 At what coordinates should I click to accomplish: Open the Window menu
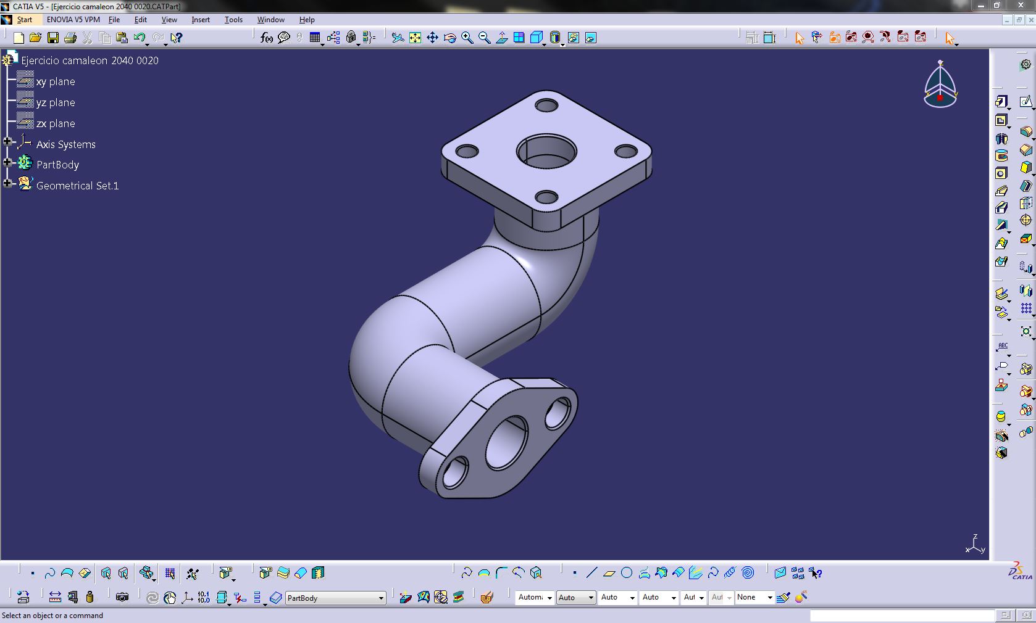271,20
